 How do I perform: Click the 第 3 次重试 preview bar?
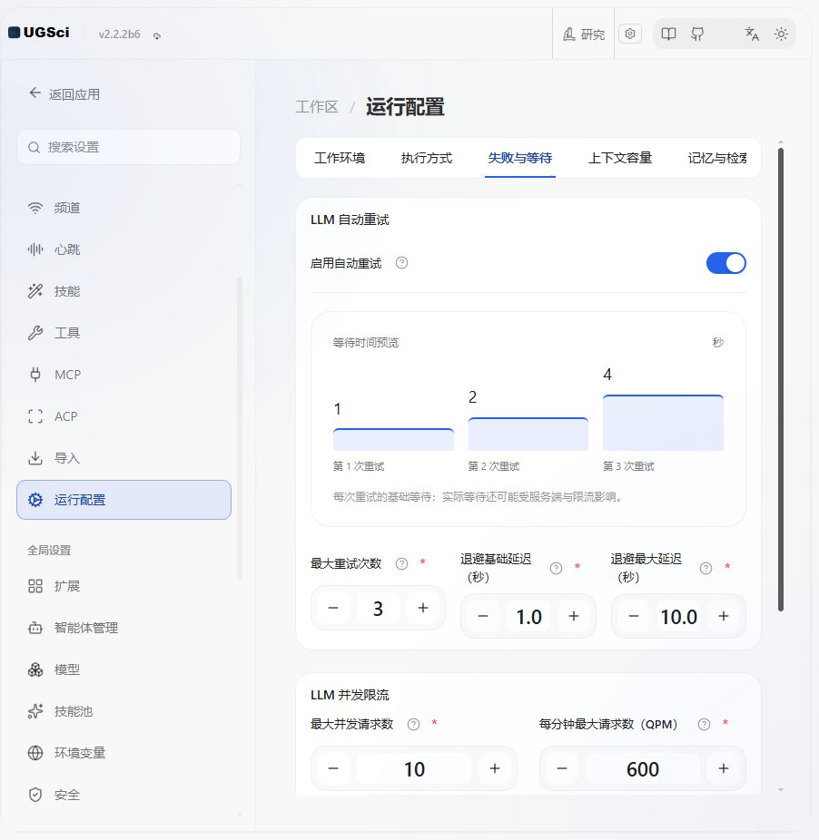[663, 423]
